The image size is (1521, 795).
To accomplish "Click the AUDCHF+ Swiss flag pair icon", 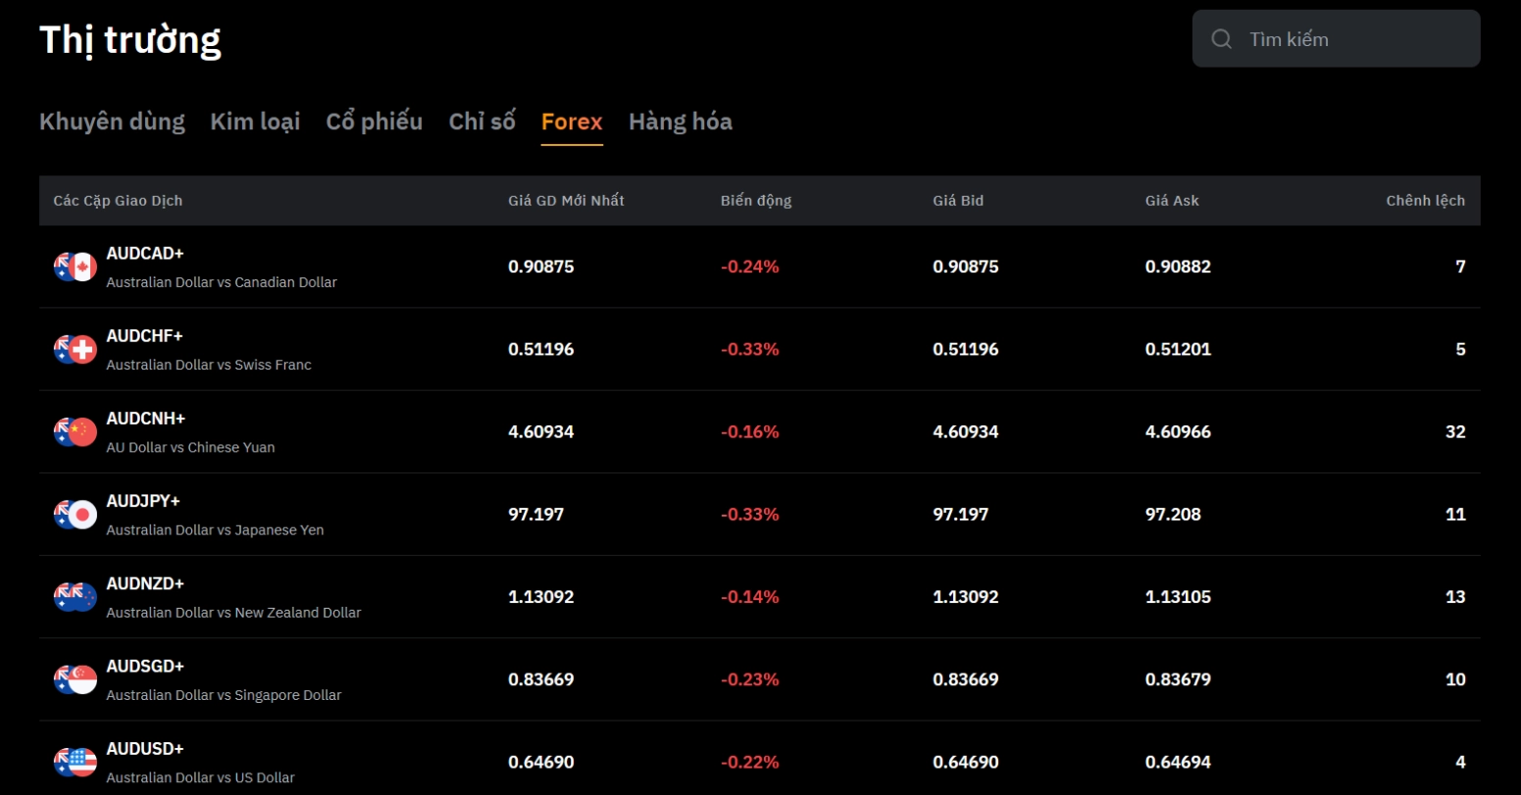I will (76, 349).
